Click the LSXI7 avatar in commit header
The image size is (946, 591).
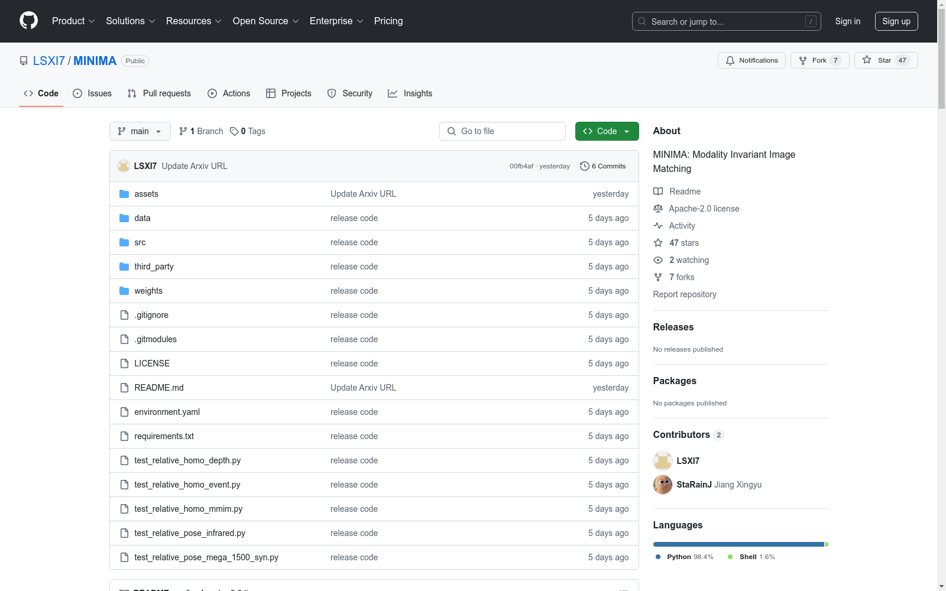(124, 166)
